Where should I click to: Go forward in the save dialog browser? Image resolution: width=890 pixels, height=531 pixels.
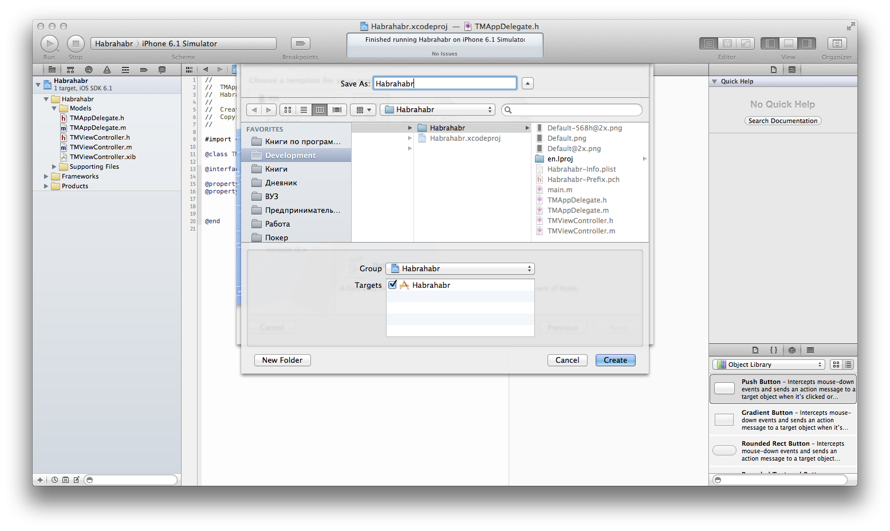pyautogui.click(x=269, y=110)
